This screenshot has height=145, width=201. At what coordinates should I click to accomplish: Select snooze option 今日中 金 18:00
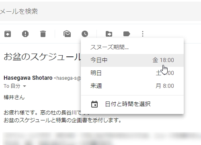(132, 60)
